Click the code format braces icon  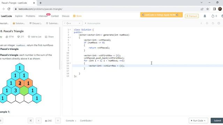pos(207,23)
